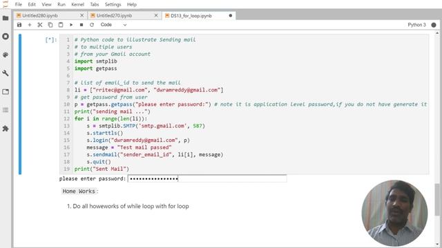Click the comment '# to multiple users'
Image resolution: width=442 pixels, height=248 pixels.
click(x=103, y=47)
